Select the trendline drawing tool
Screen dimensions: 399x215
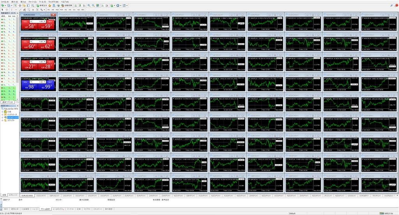pos(20,10)
